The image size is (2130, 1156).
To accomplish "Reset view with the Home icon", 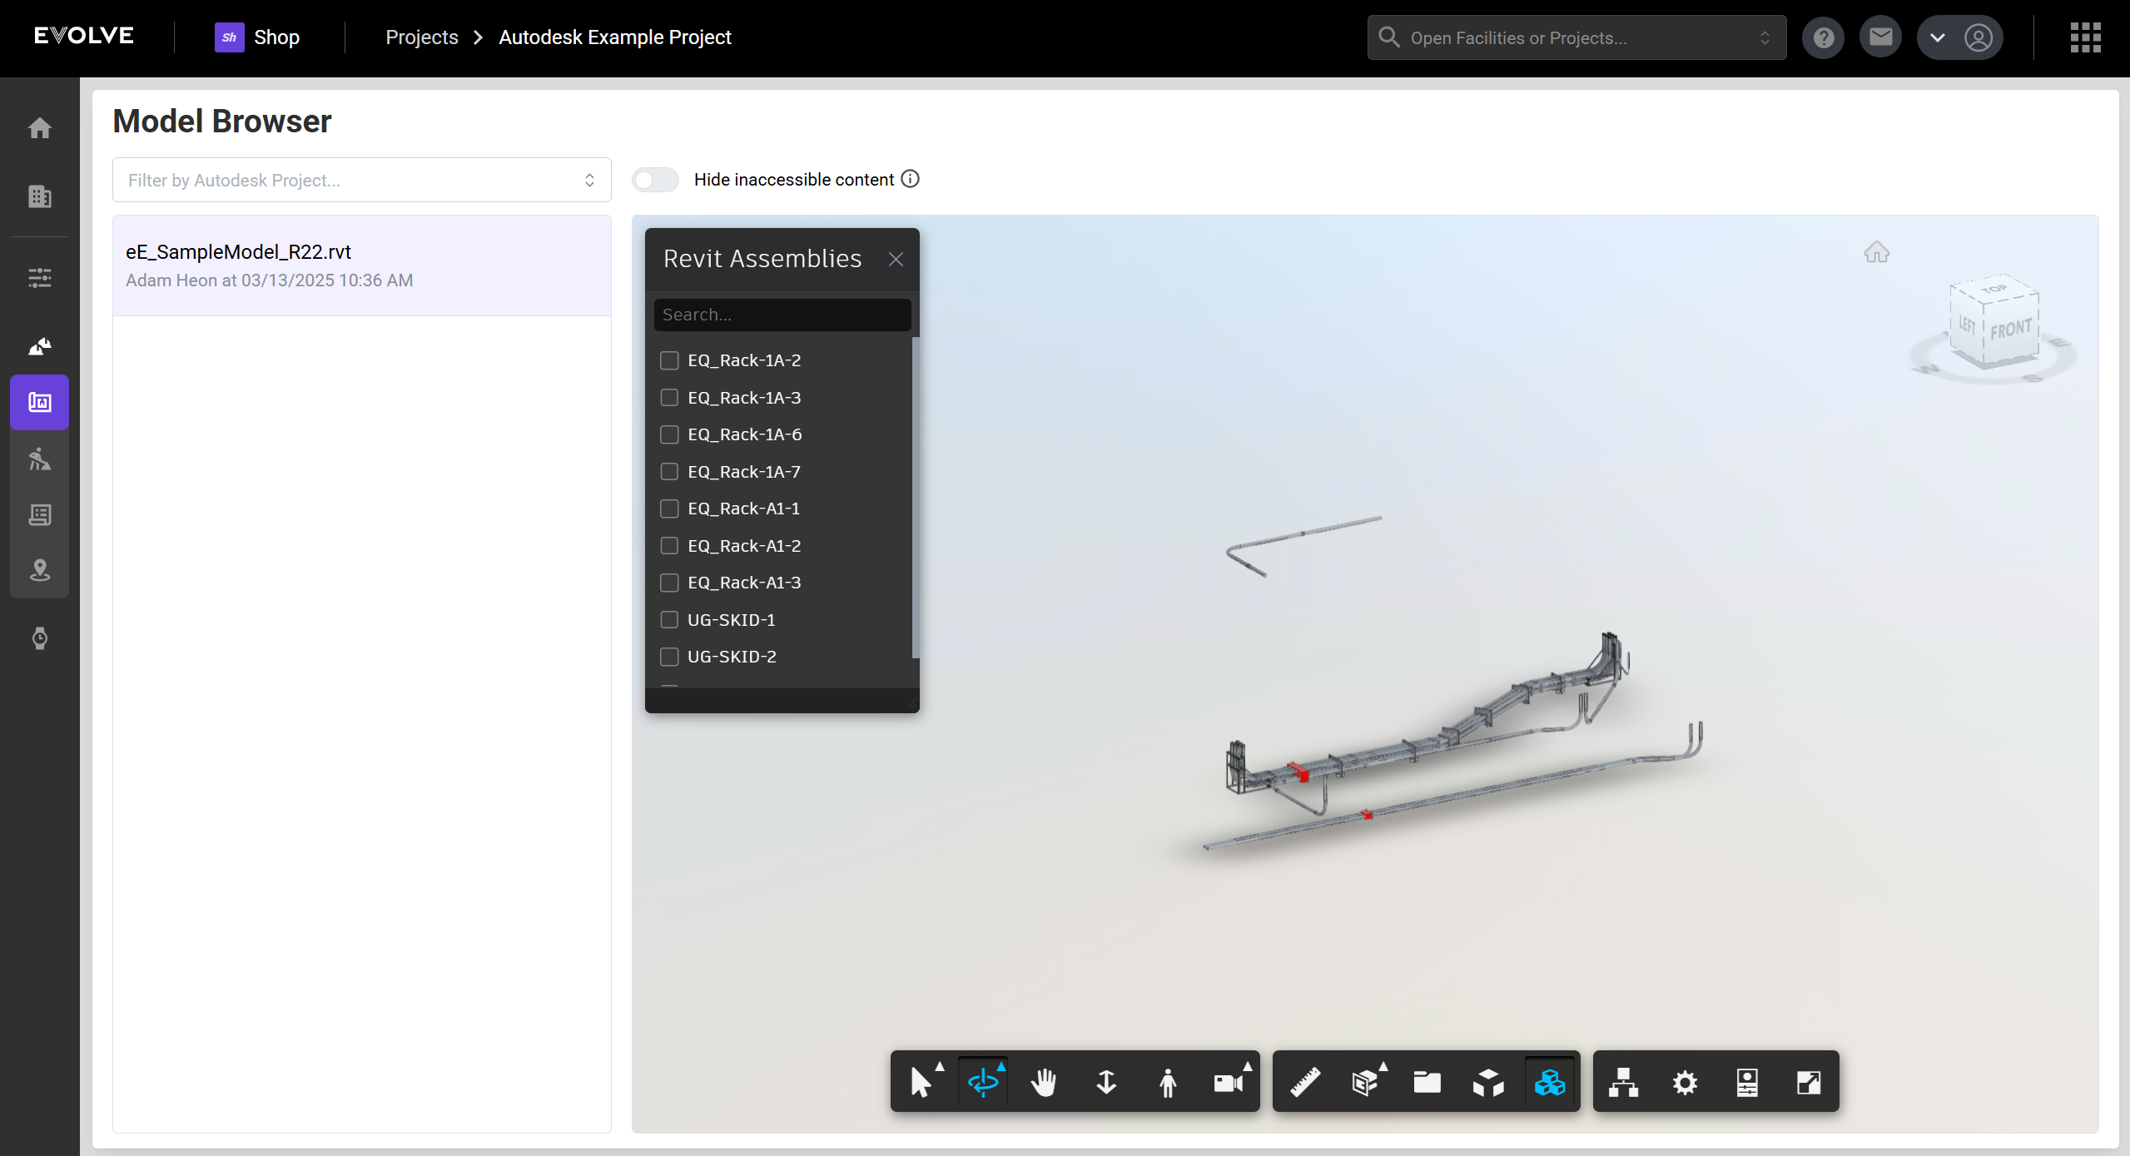I will tap(1876, 252).
